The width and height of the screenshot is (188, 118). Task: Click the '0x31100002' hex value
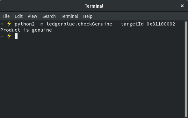pos(161,24)
